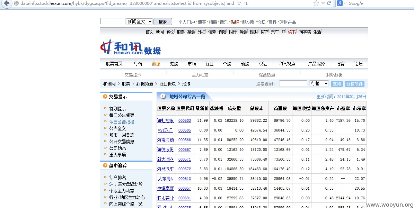Click the Hexun 数据 logo
Screen dimensions: 414x208
(x=130, y=47)
